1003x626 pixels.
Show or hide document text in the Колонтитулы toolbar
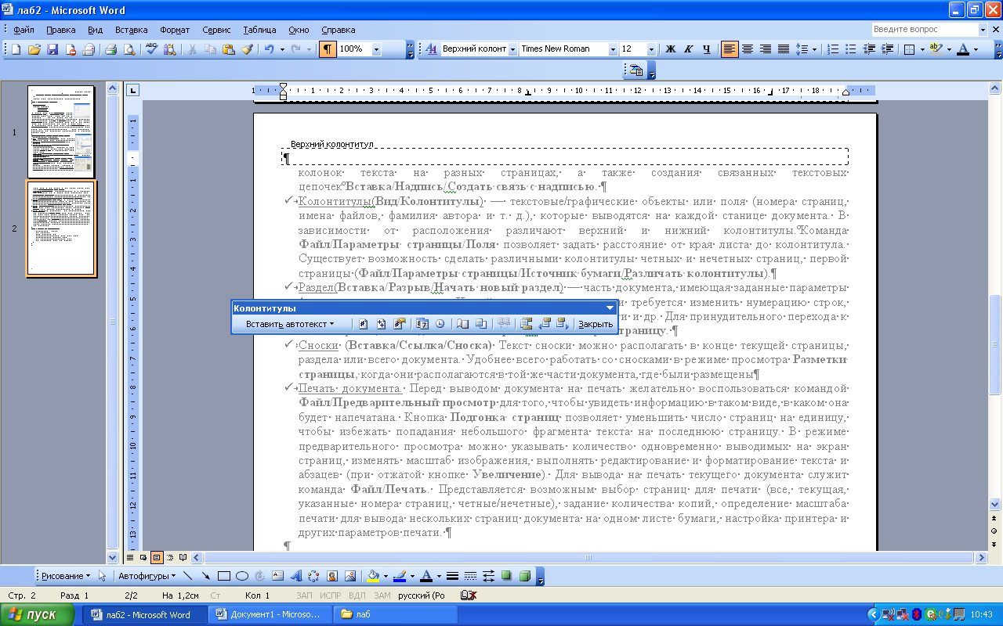pos(480,323)
